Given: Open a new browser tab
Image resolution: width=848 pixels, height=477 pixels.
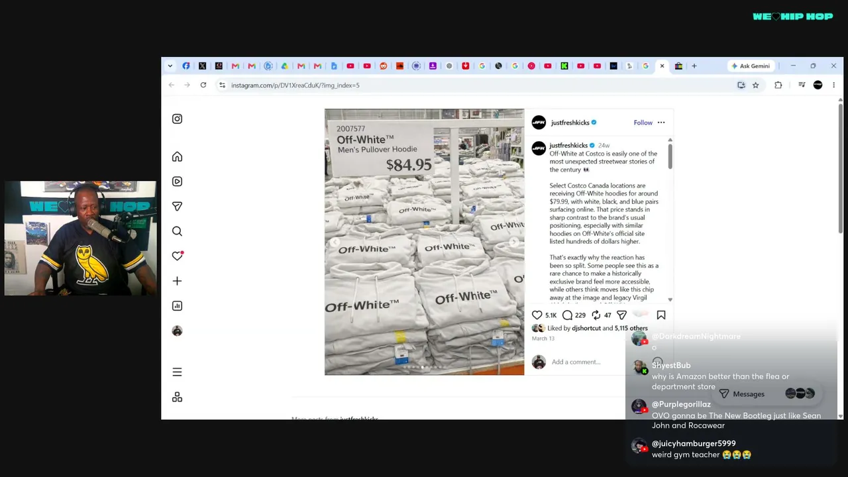Looking at the screenshot, I should pos(694,66).
